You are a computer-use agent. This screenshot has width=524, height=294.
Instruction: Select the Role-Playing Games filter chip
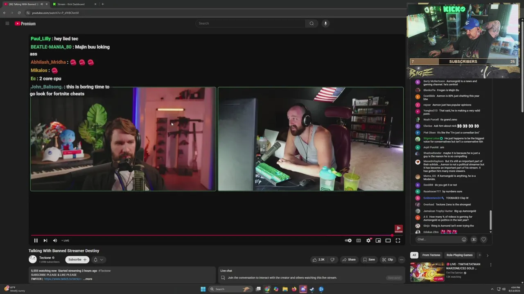click(459, 255)
